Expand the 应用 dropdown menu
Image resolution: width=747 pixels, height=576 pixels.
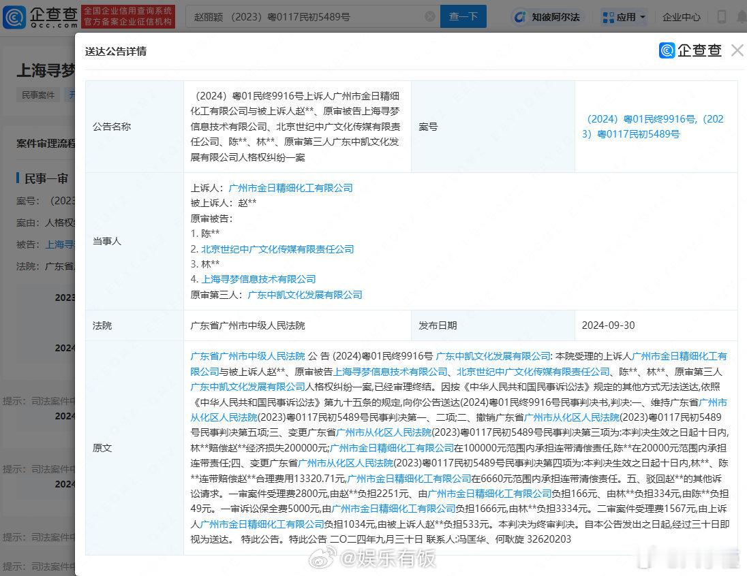click(x=624, y=17)
